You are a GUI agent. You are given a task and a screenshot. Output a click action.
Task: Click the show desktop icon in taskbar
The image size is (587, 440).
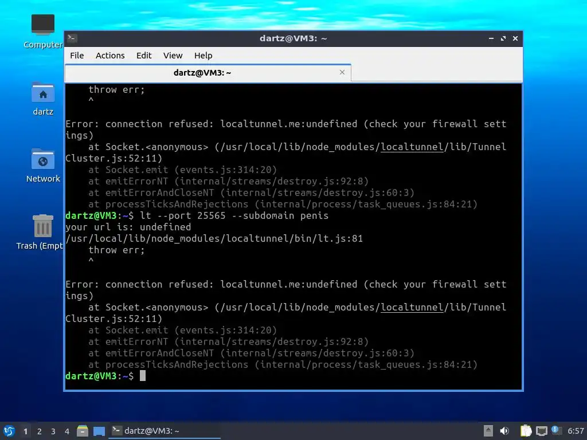click(x=99, y=431)
